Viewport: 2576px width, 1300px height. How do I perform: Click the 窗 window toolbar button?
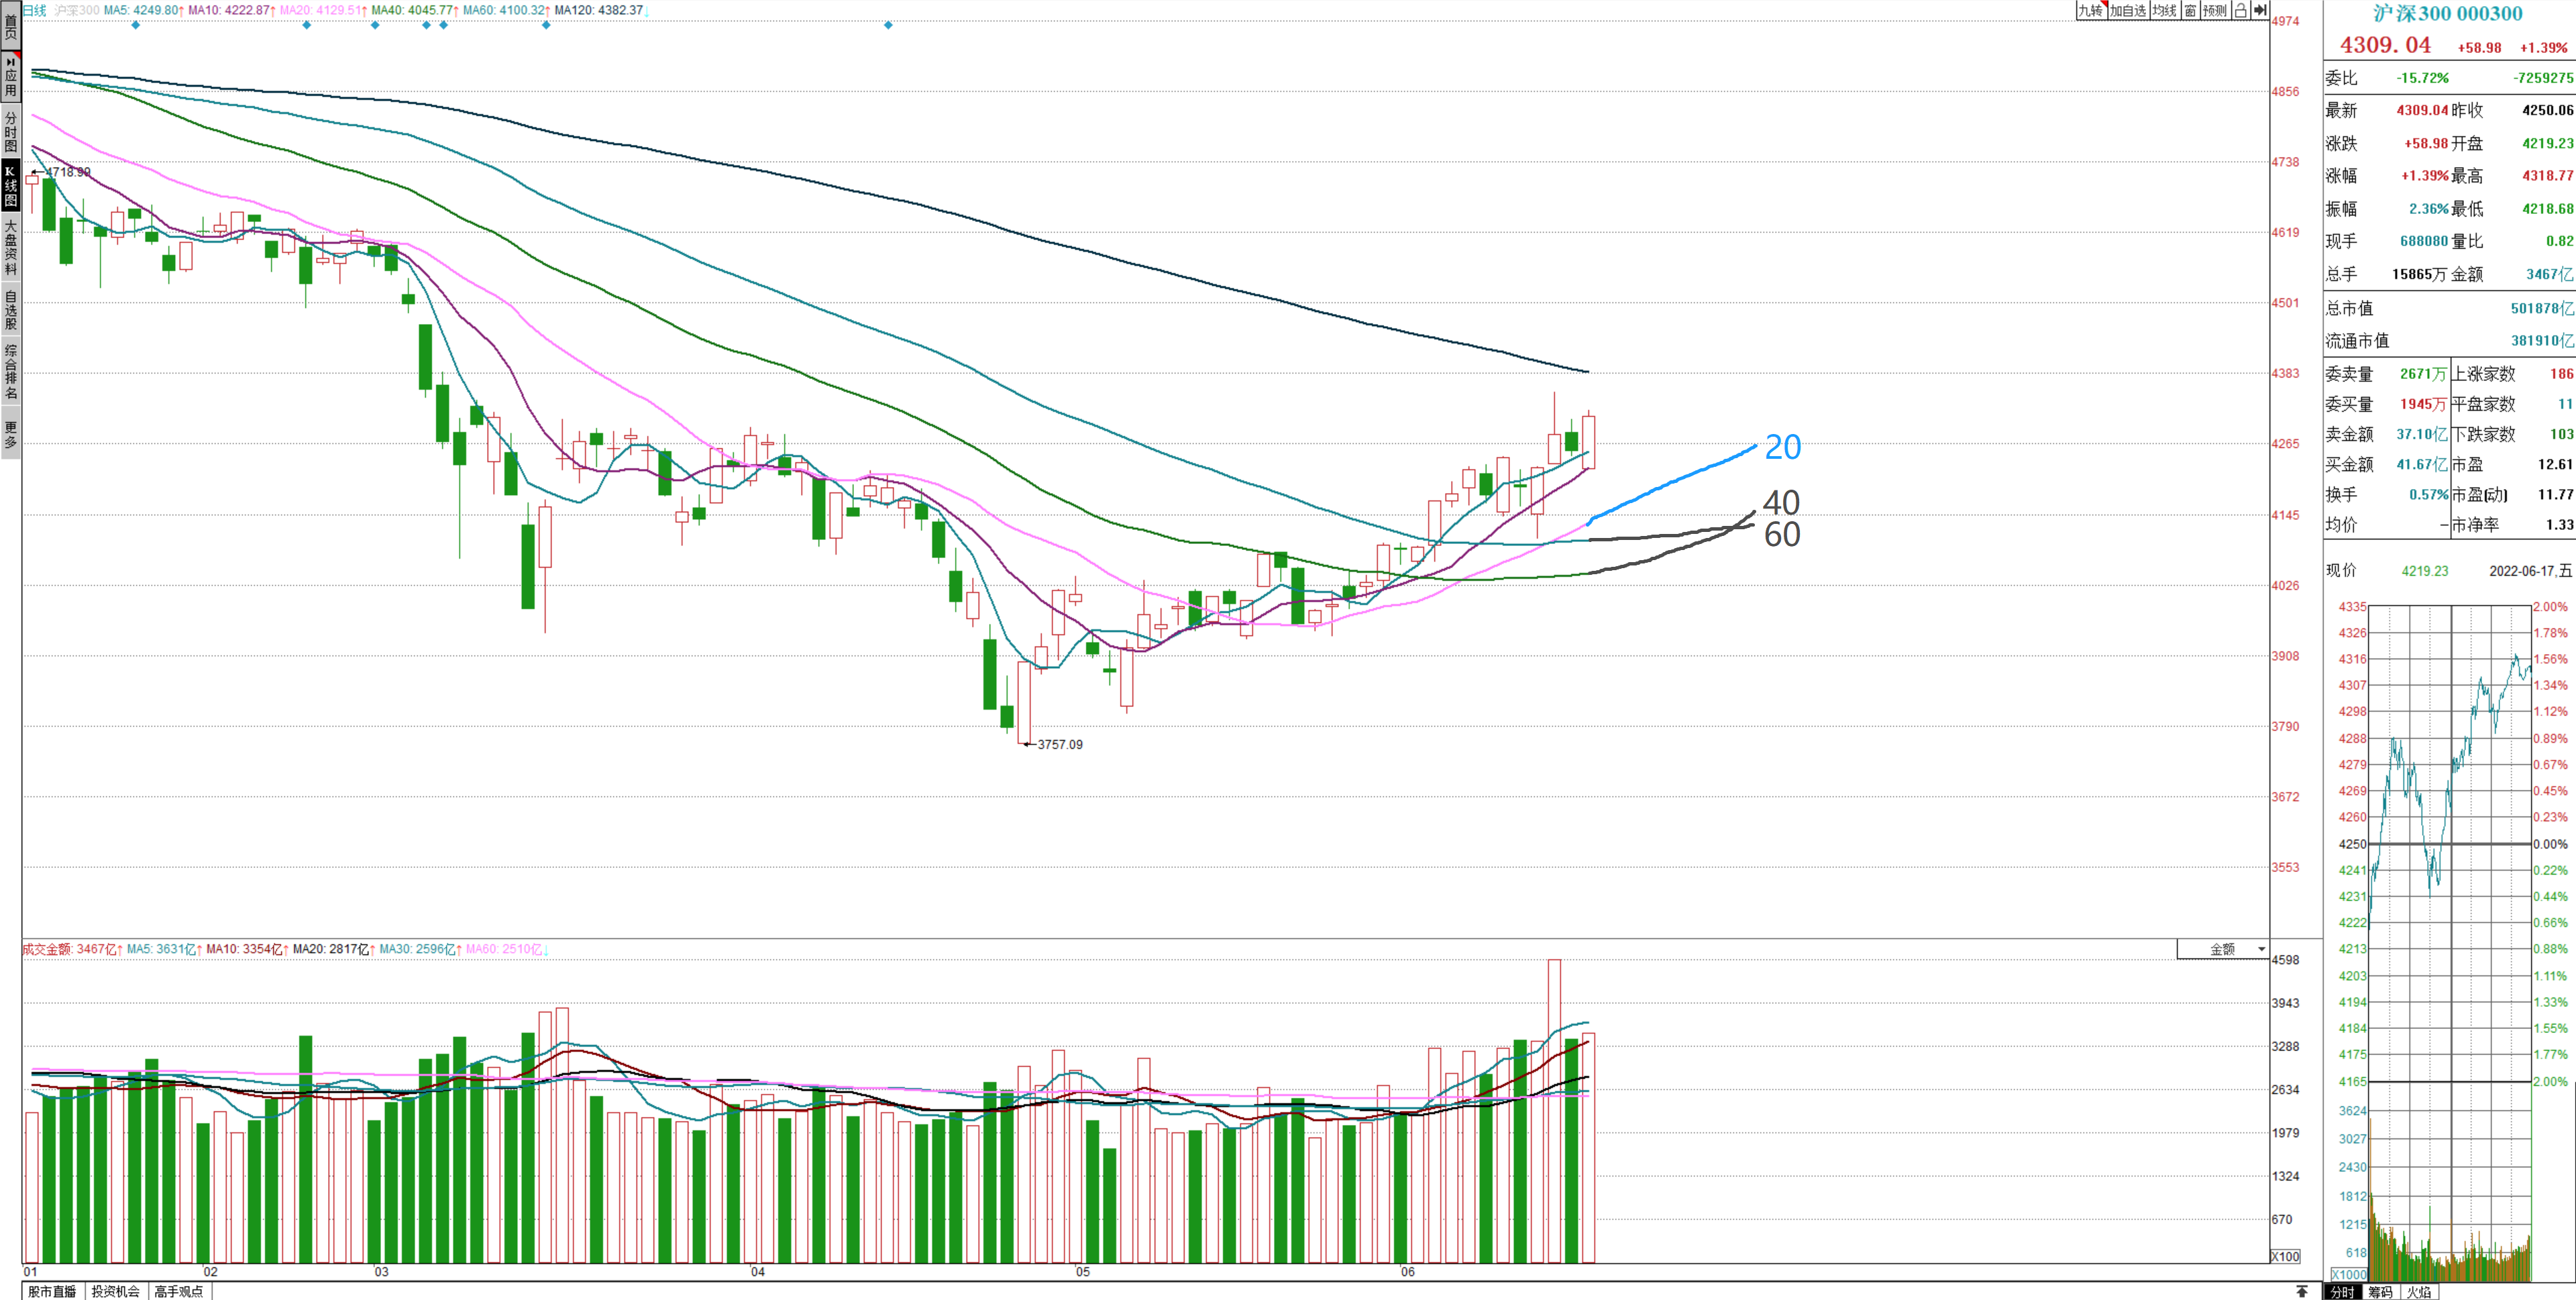point(2190,10)
